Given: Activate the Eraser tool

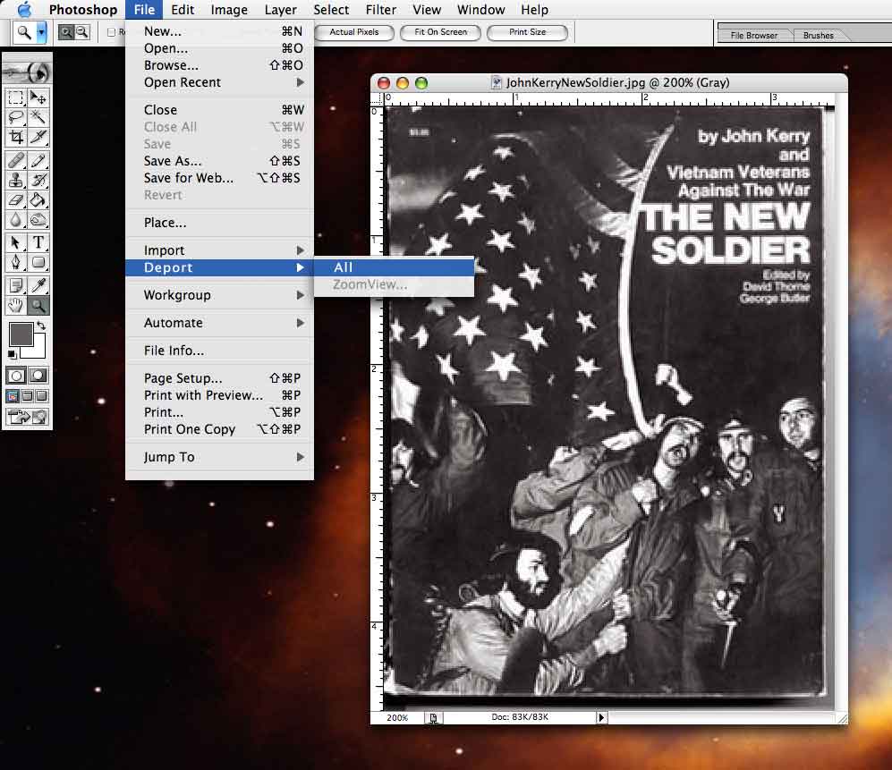Looking at the screenshot, I should [x=16, y=200].
